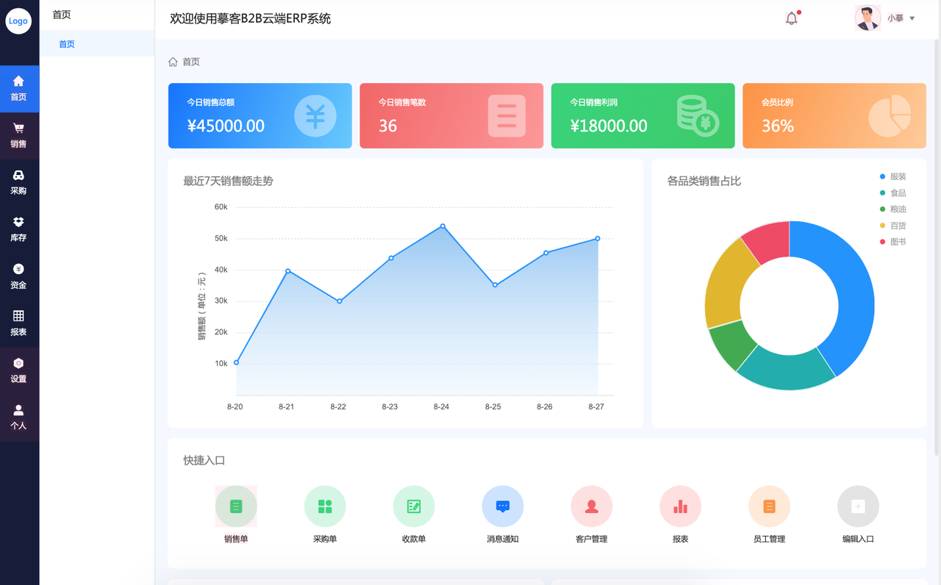This screenshot has width=941, height=585.
Task: Toggle 百货 legend in pie chart
Action: click(x=892, y=225)
